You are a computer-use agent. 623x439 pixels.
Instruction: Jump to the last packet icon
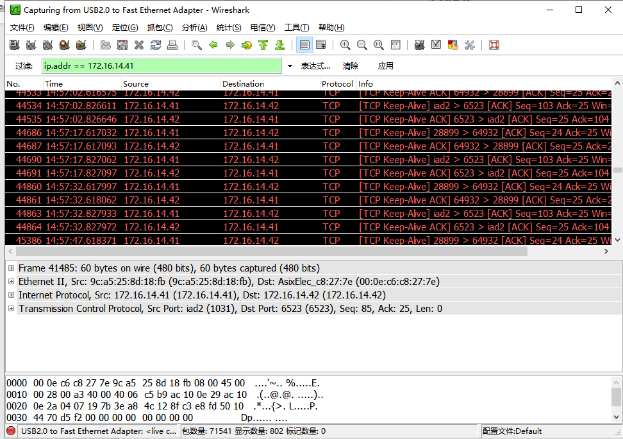[279, 45]
